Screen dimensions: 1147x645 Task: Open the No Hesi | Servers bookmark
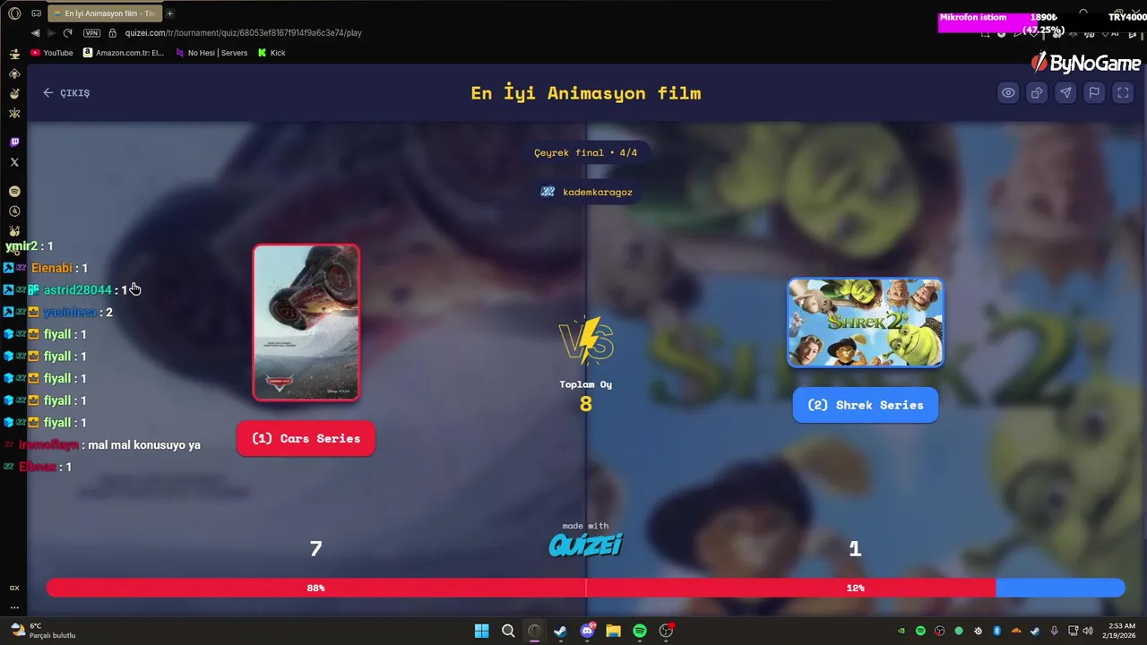(211, 53)
